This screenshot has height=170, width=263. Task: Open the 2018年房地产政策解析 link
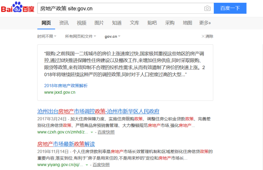coord(66,85)
